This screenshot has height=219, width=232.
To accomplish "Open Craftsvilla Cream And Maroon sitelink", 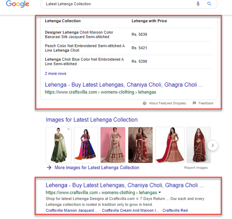I will (x=130, y=211).
